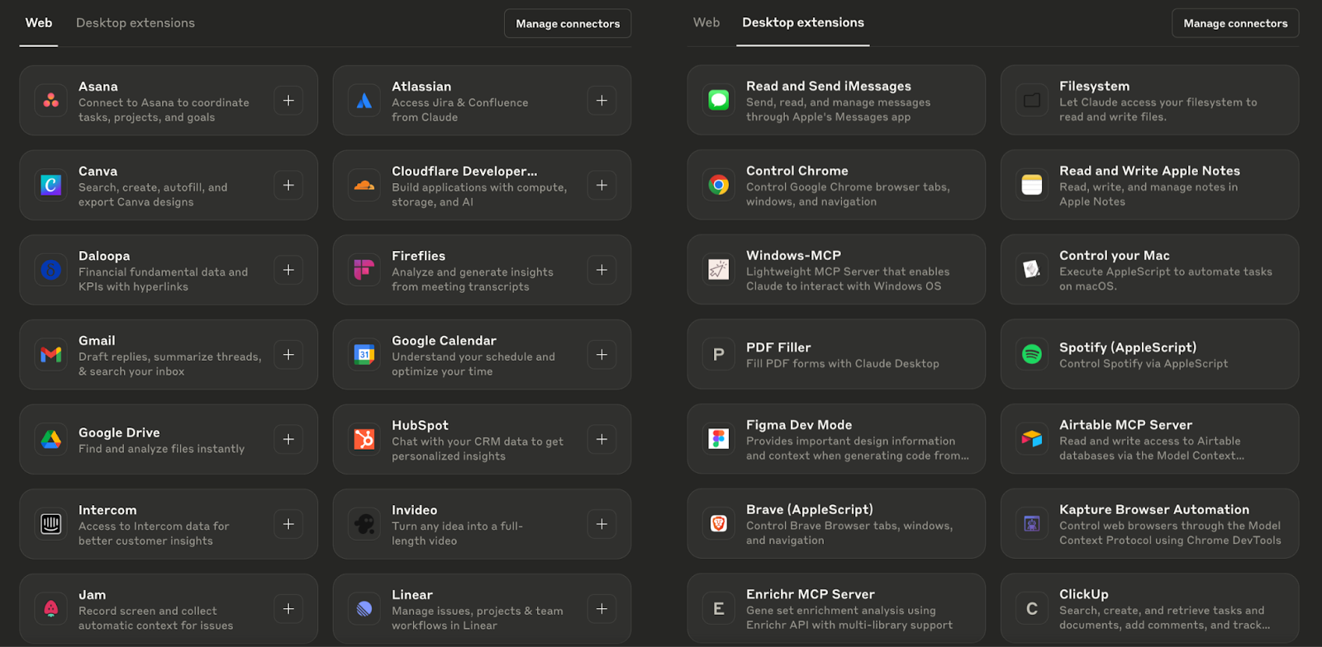Click the HubSpot orange icon

[x=364, y=440]
